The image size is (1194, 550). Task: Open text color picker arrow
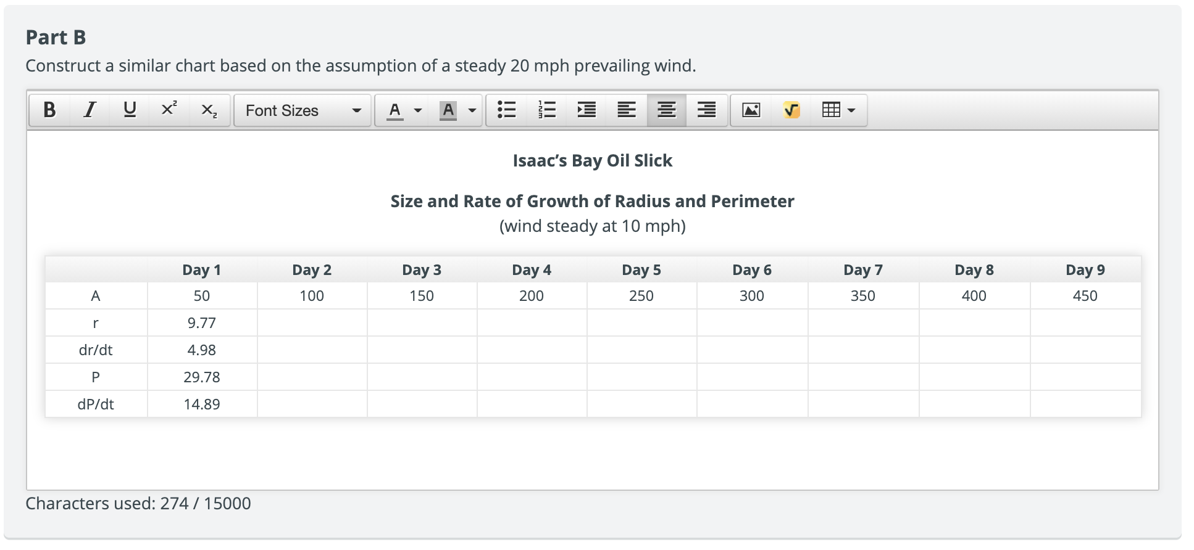418,110
